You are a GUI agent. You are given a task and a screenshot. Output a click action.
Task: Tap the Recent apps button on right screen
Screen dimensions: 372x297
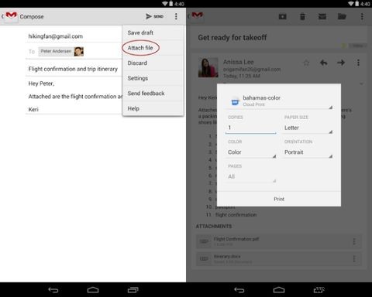[x=319, y=290]
